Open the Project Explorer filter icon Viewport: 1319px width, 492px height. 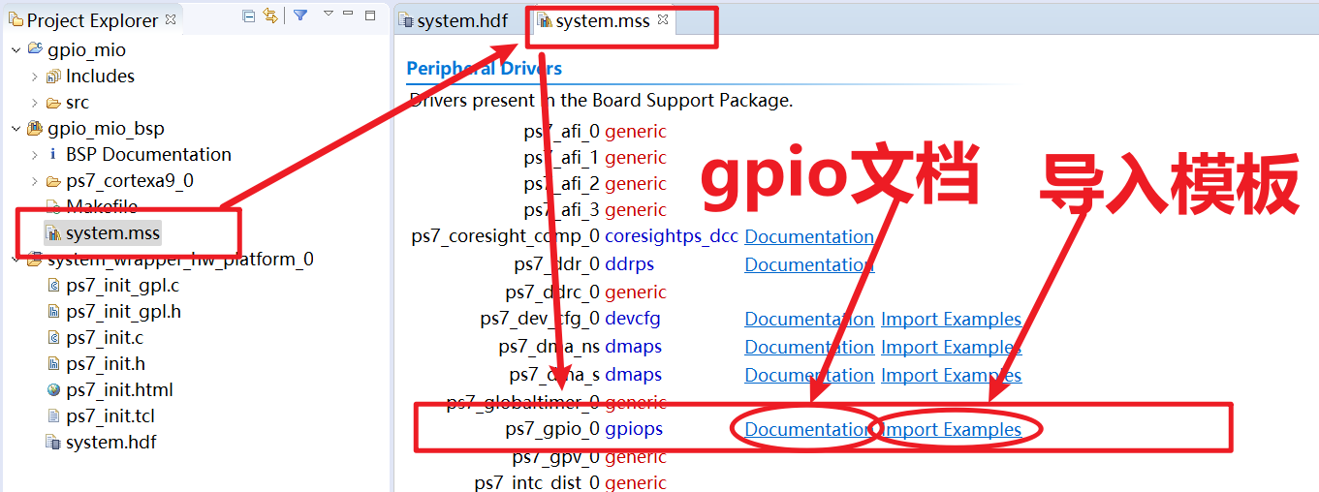coord(300,15)
